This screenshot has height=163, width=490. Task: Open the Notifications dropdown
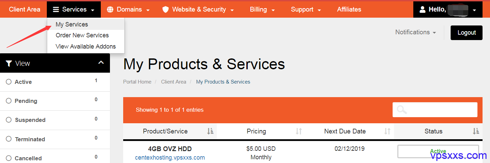pyautogui.click(x=416, y=32)
